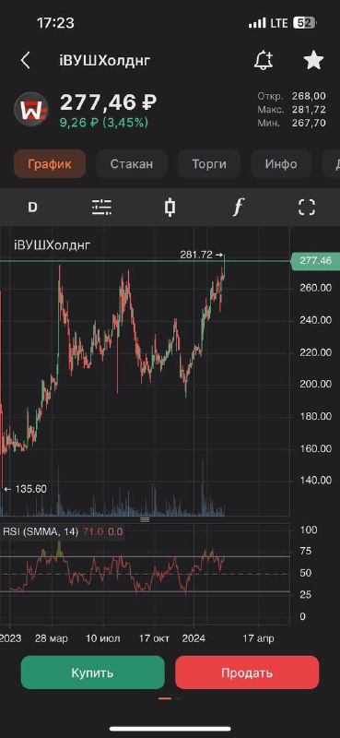Open the Инфо tab
The image size is (340, 738).
(281, 164)
